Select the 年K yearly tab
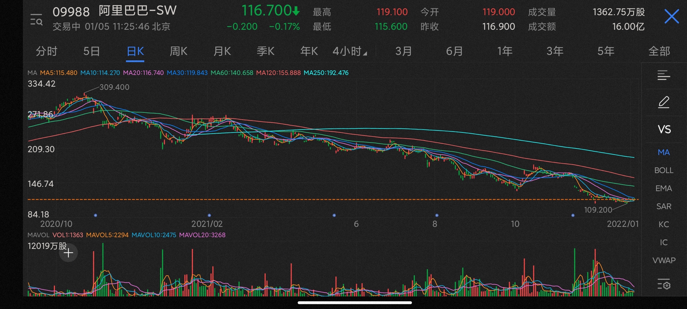The width and height of the screenshot is (687, 309). [x=309, y=51]
